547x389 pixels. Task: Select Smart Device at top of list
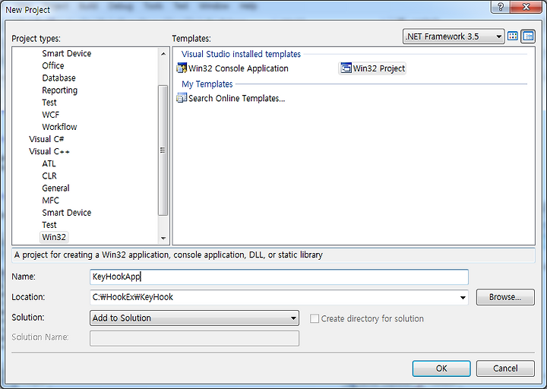(x=66, y=53)
